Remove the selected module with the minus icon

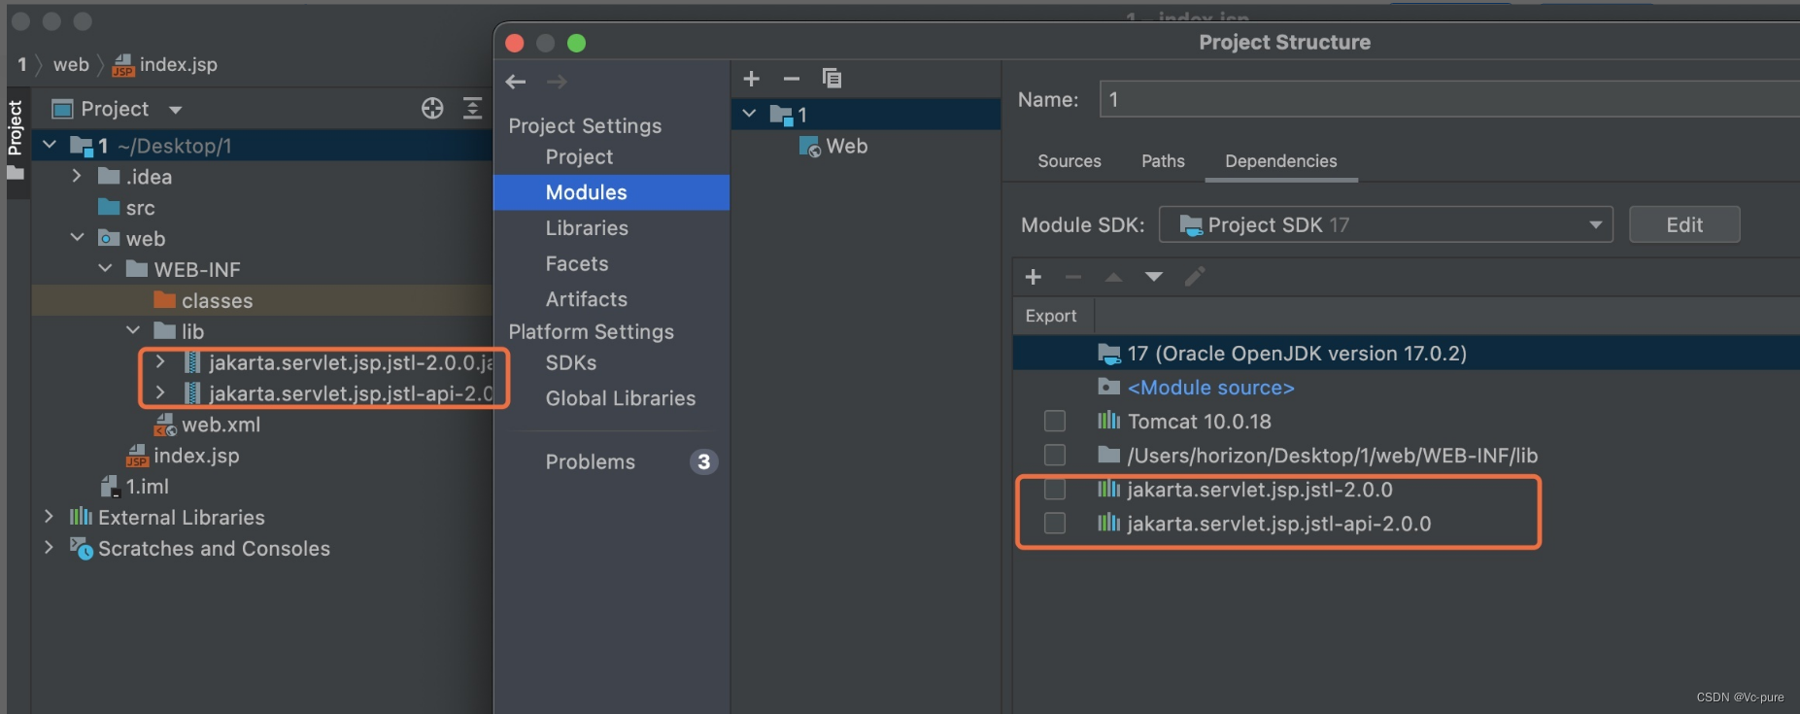click(792, 79)
